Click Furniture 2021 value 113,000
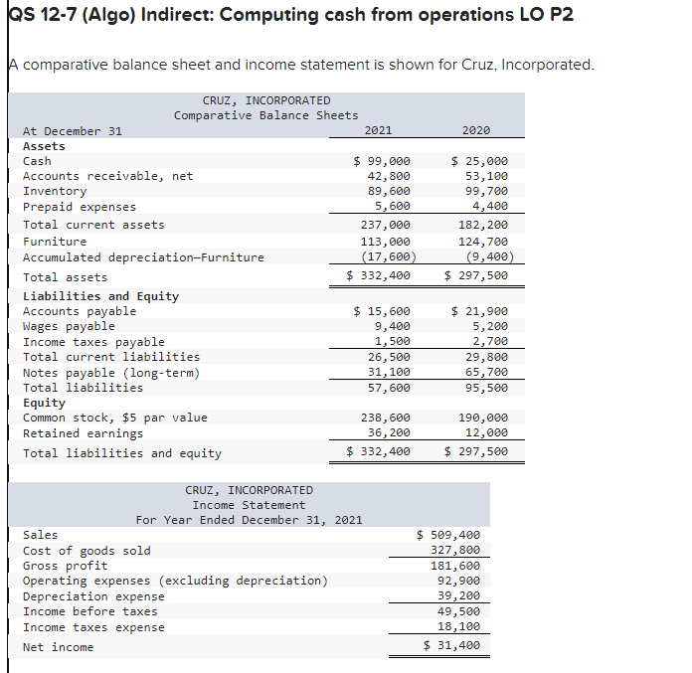This screenshot has width=692, height=673. click(386, 242)
